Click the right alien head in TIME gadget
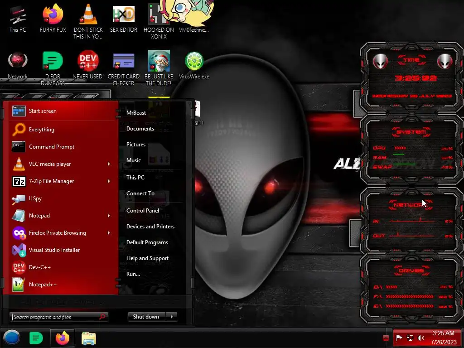Screen dimensions: 464x348 pyautogui.click(x=445, y=61)
